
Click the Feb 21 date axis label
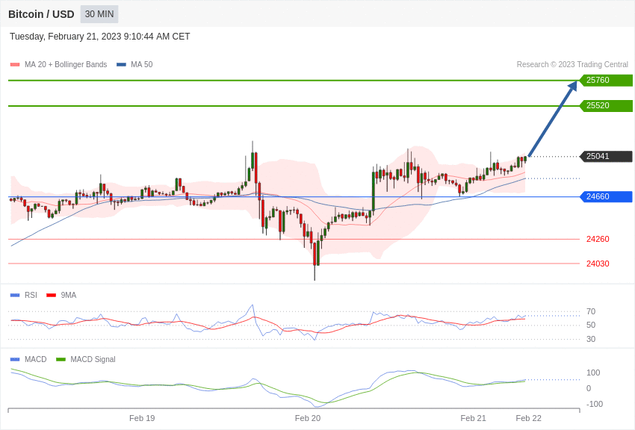pyautogui.click(x=474, y=418)
